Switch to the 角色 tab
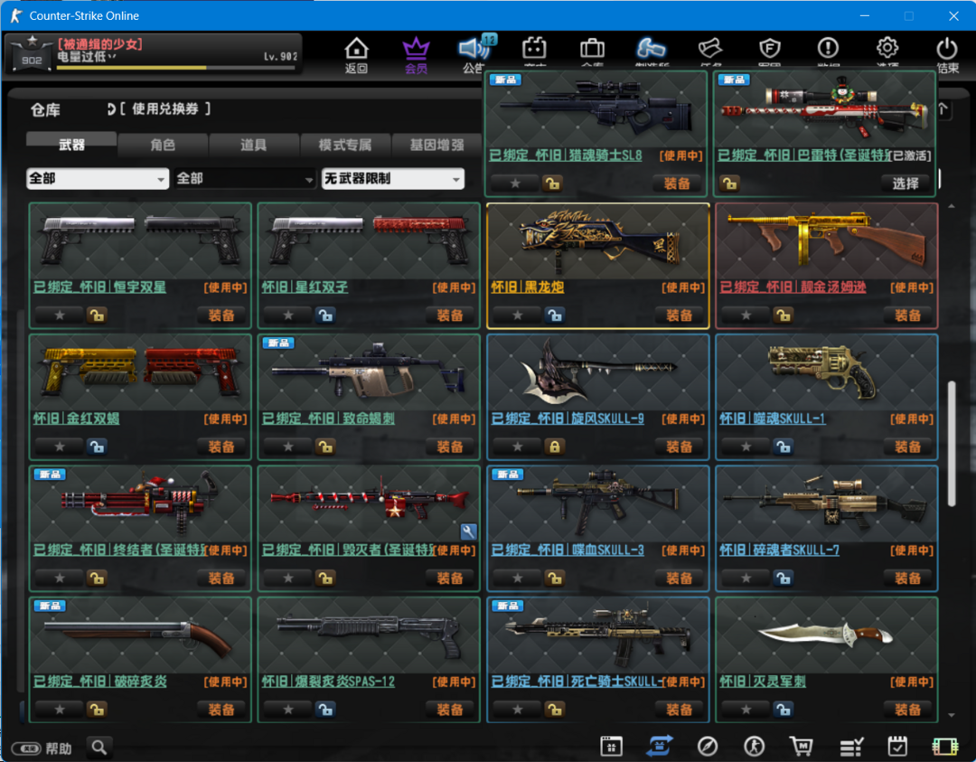The width and height of the screenshot is (976, 762). [163, 145]
